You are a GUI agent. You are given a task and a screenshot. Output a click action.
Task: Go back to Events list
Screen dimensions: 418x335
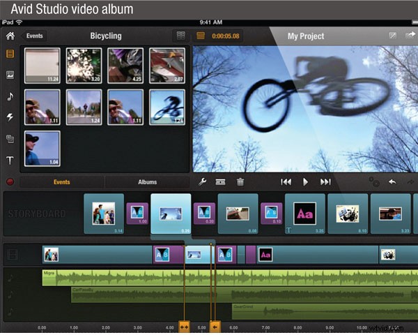(x=34, y=36)
